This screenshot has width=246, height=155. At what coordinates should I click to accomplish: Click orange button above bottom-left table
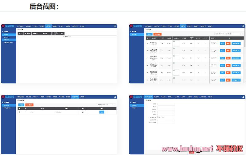click(x=29, y=105)
